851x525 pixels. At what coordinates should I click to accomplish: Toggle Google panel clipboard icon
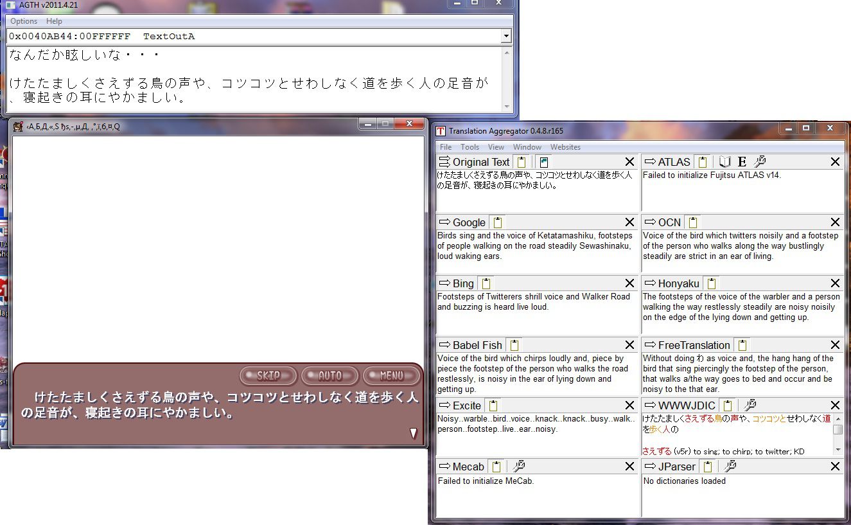pyautogui.click(x=498, y=222)
